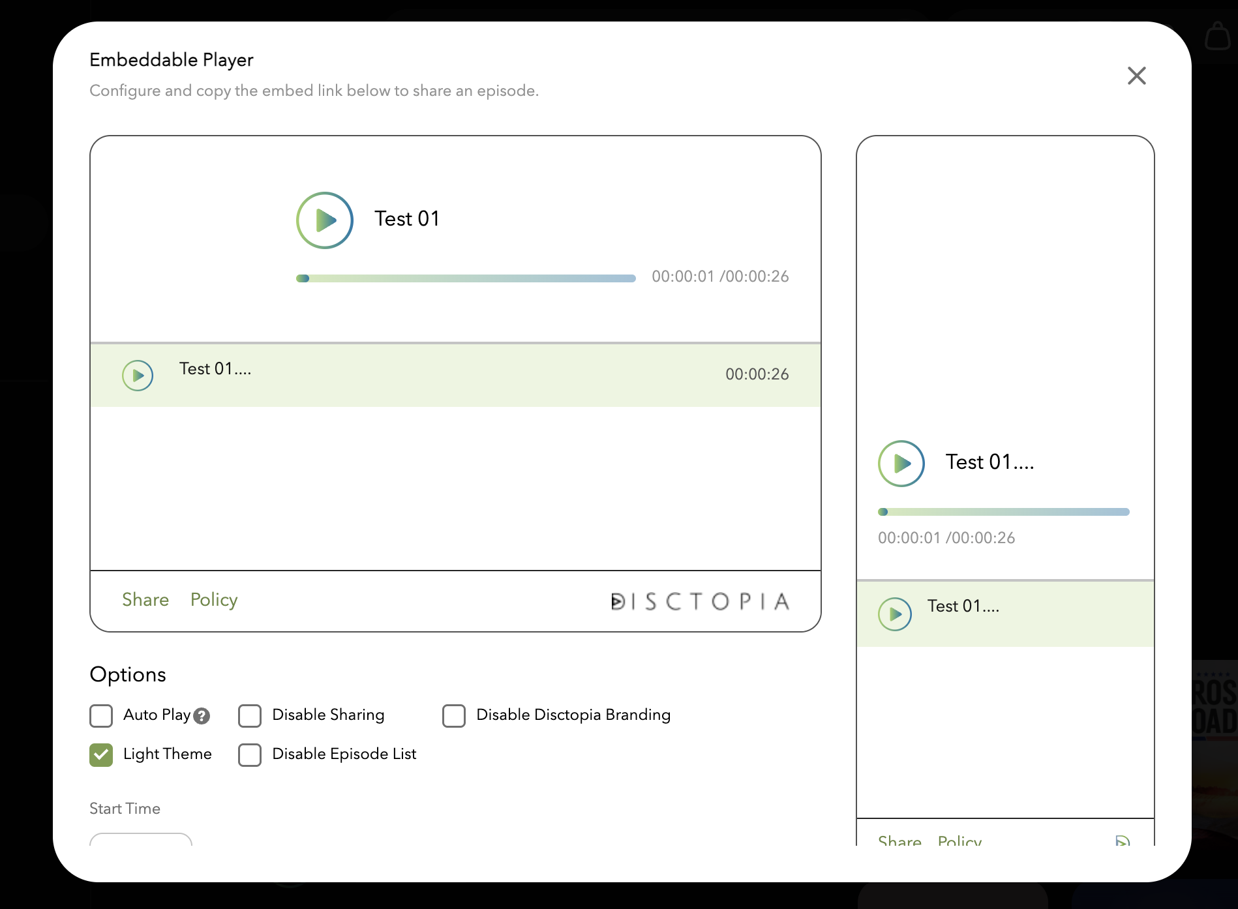Click 00:00:01 /00:00:26 time in narrow preview

click(x=946, y=538)
